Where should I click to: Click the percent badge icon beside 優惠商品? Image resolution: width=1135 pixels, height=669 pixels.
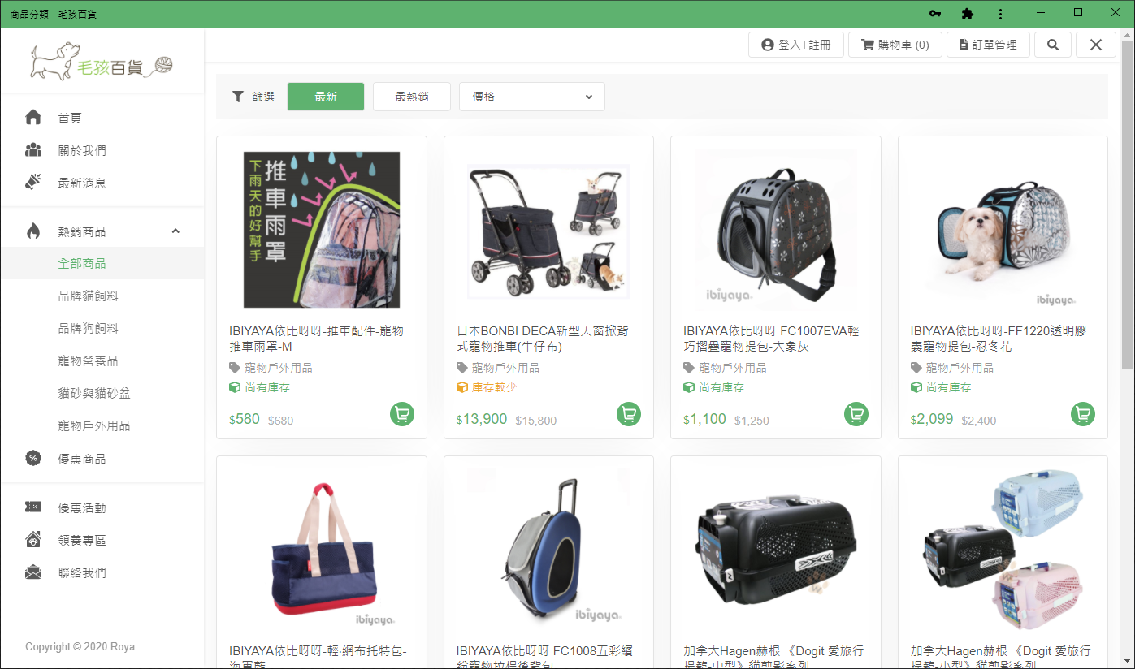pos(33,459)
